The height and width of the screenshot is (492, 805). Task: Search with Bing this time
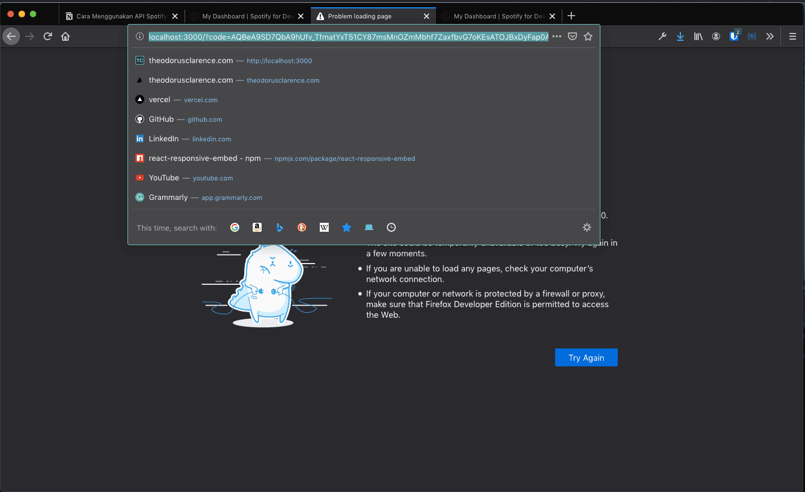tap(280, 227)
